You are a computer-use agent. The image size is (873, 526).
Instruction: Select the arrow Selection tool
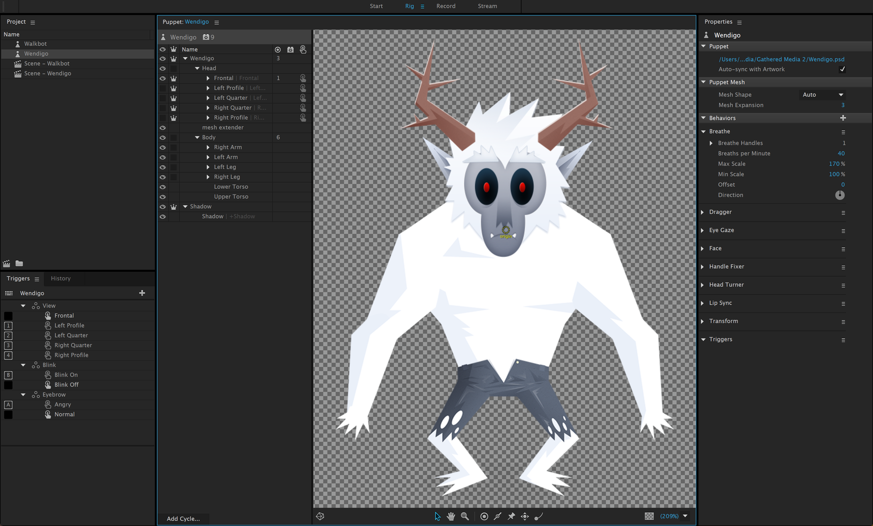[438, 516]
